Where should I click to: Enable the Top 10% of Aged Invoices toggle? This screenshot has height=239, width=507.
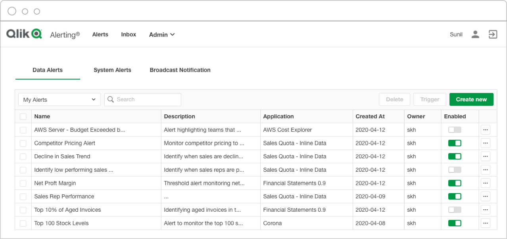click(455, 210)
